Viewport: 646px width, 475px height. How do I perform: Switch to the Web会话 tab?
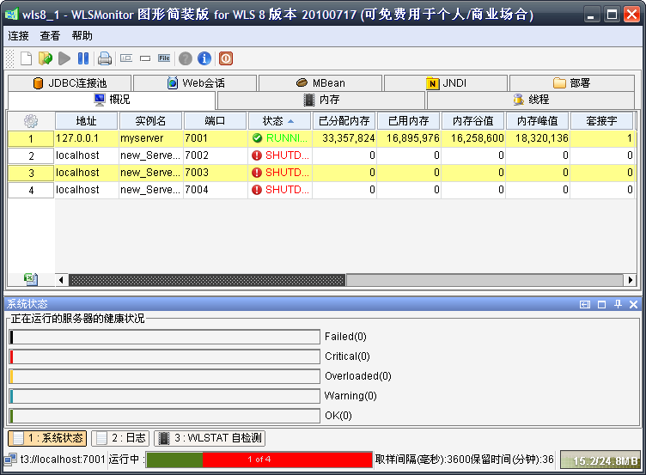click(x=195, y=82)
